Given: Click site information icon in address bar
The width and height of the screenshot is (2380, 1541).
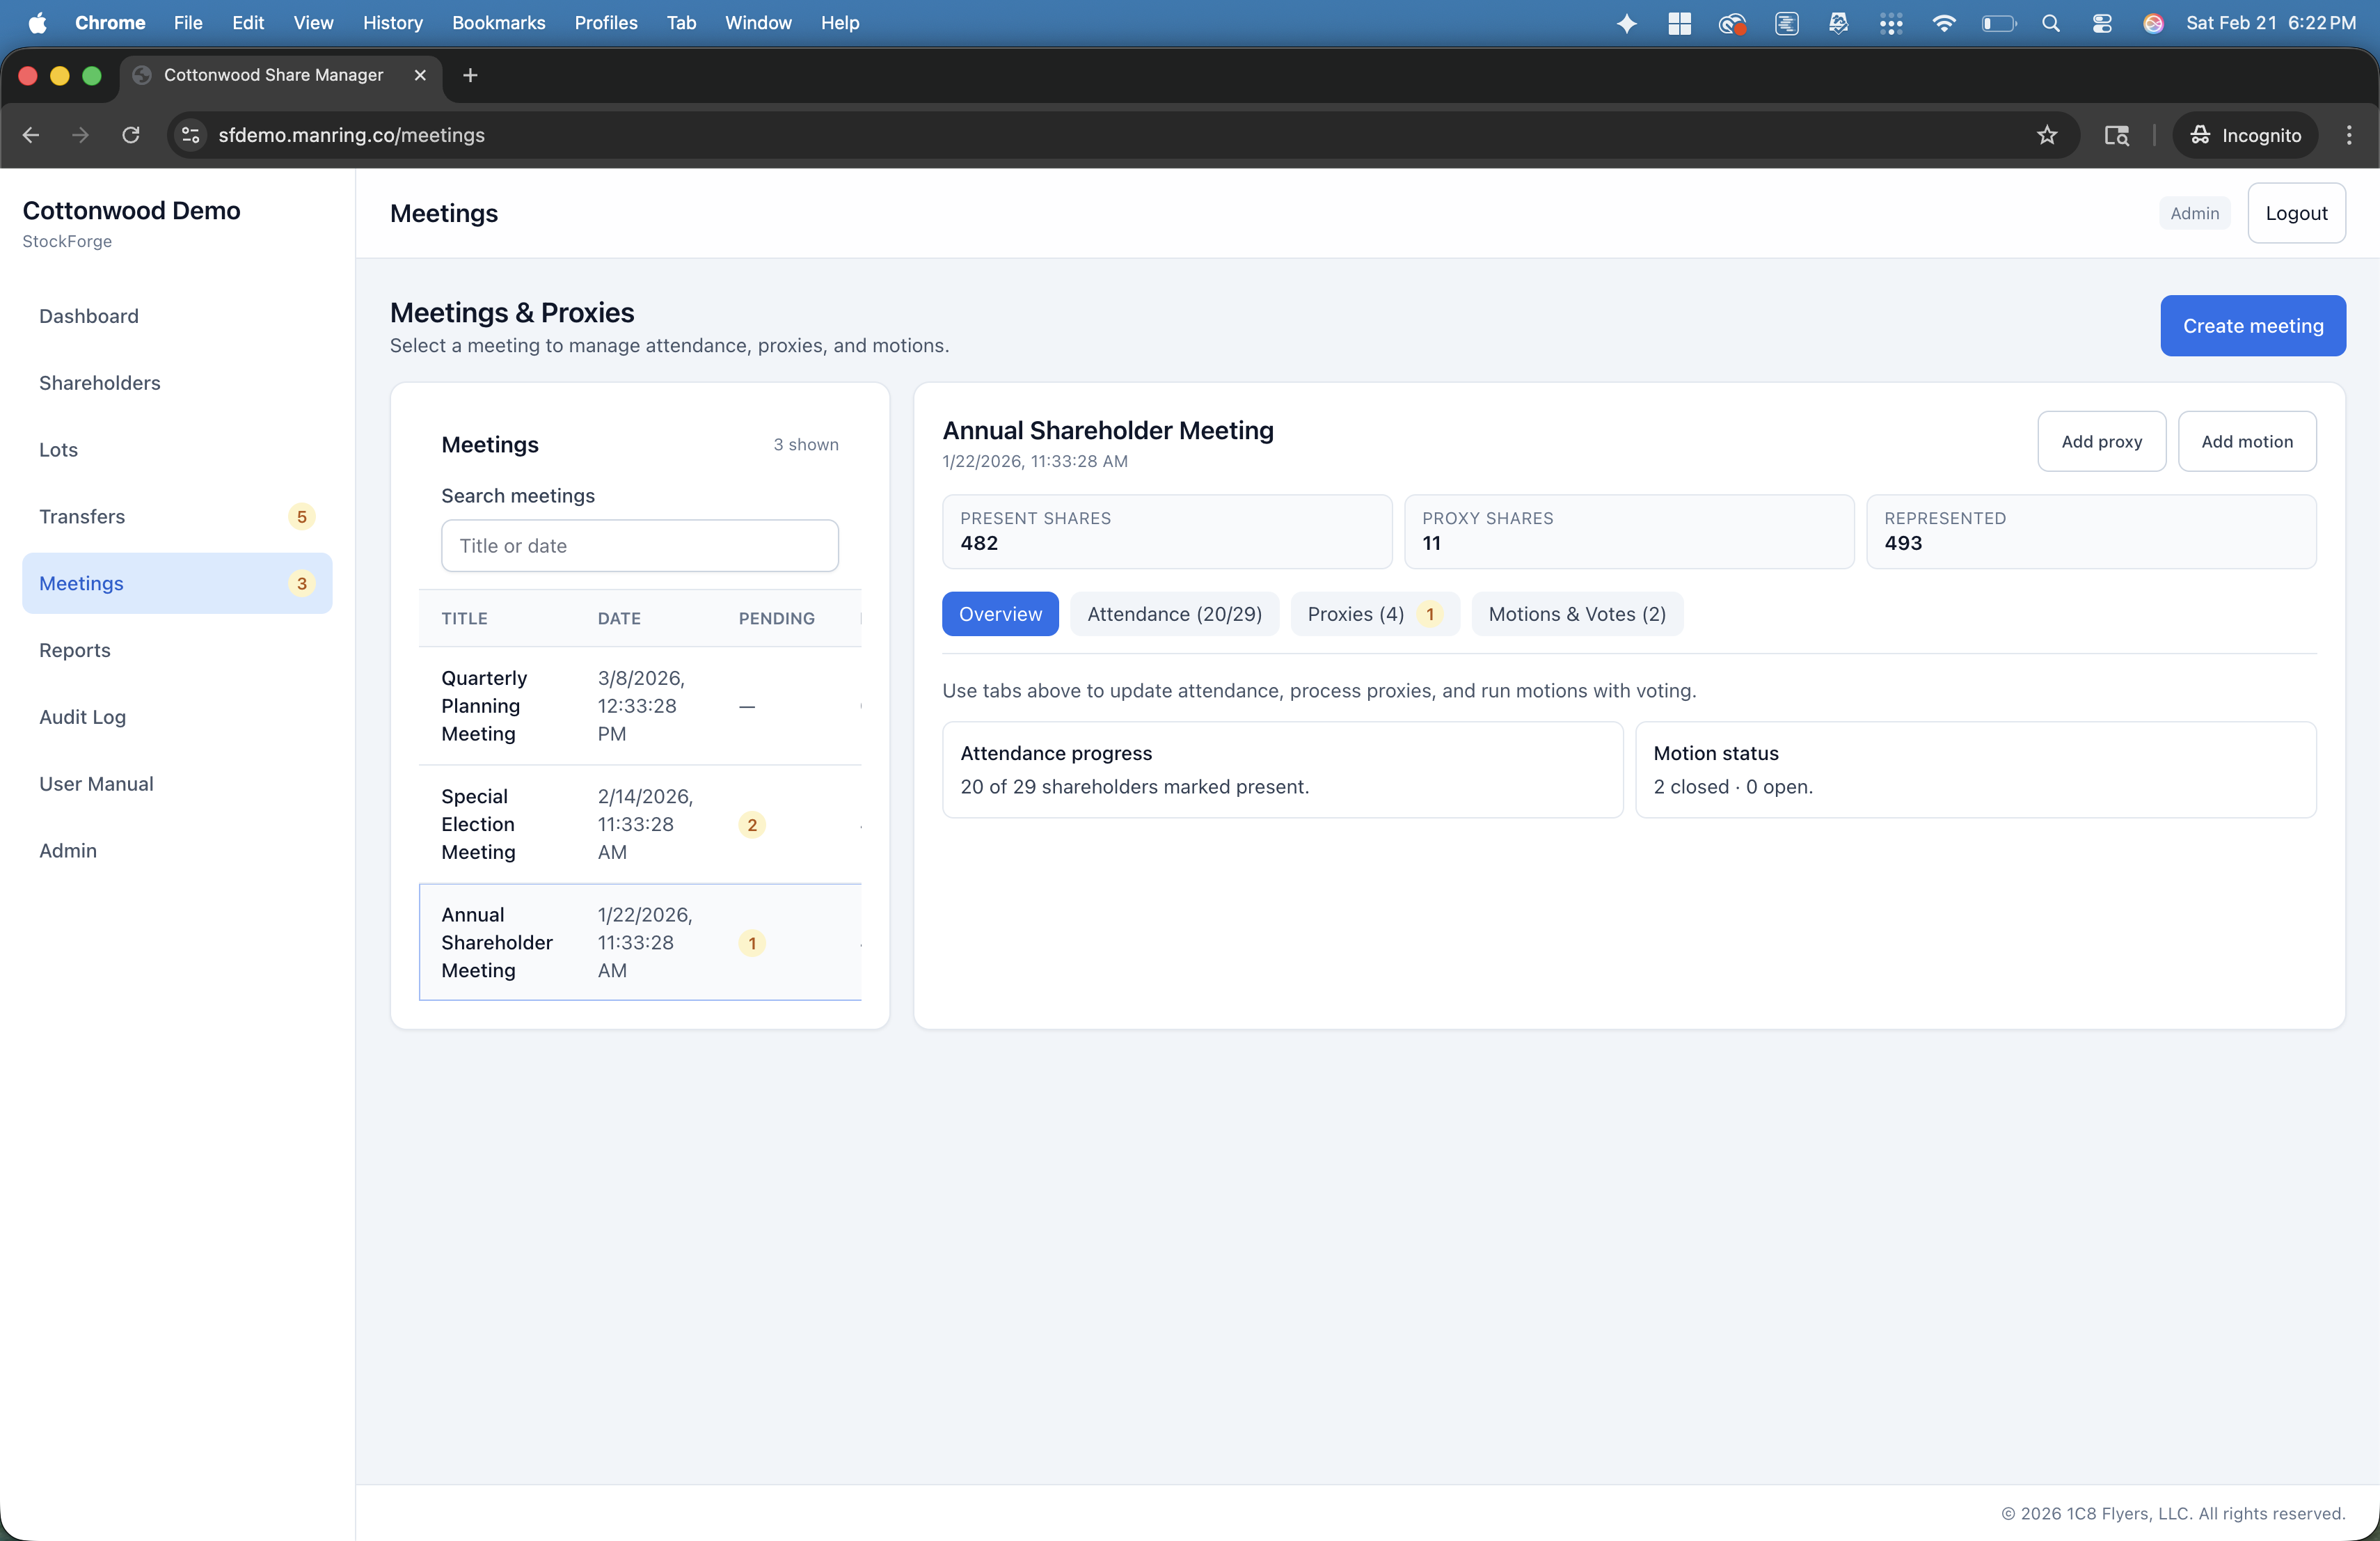Looking at the screenshot, I should 191,135.
